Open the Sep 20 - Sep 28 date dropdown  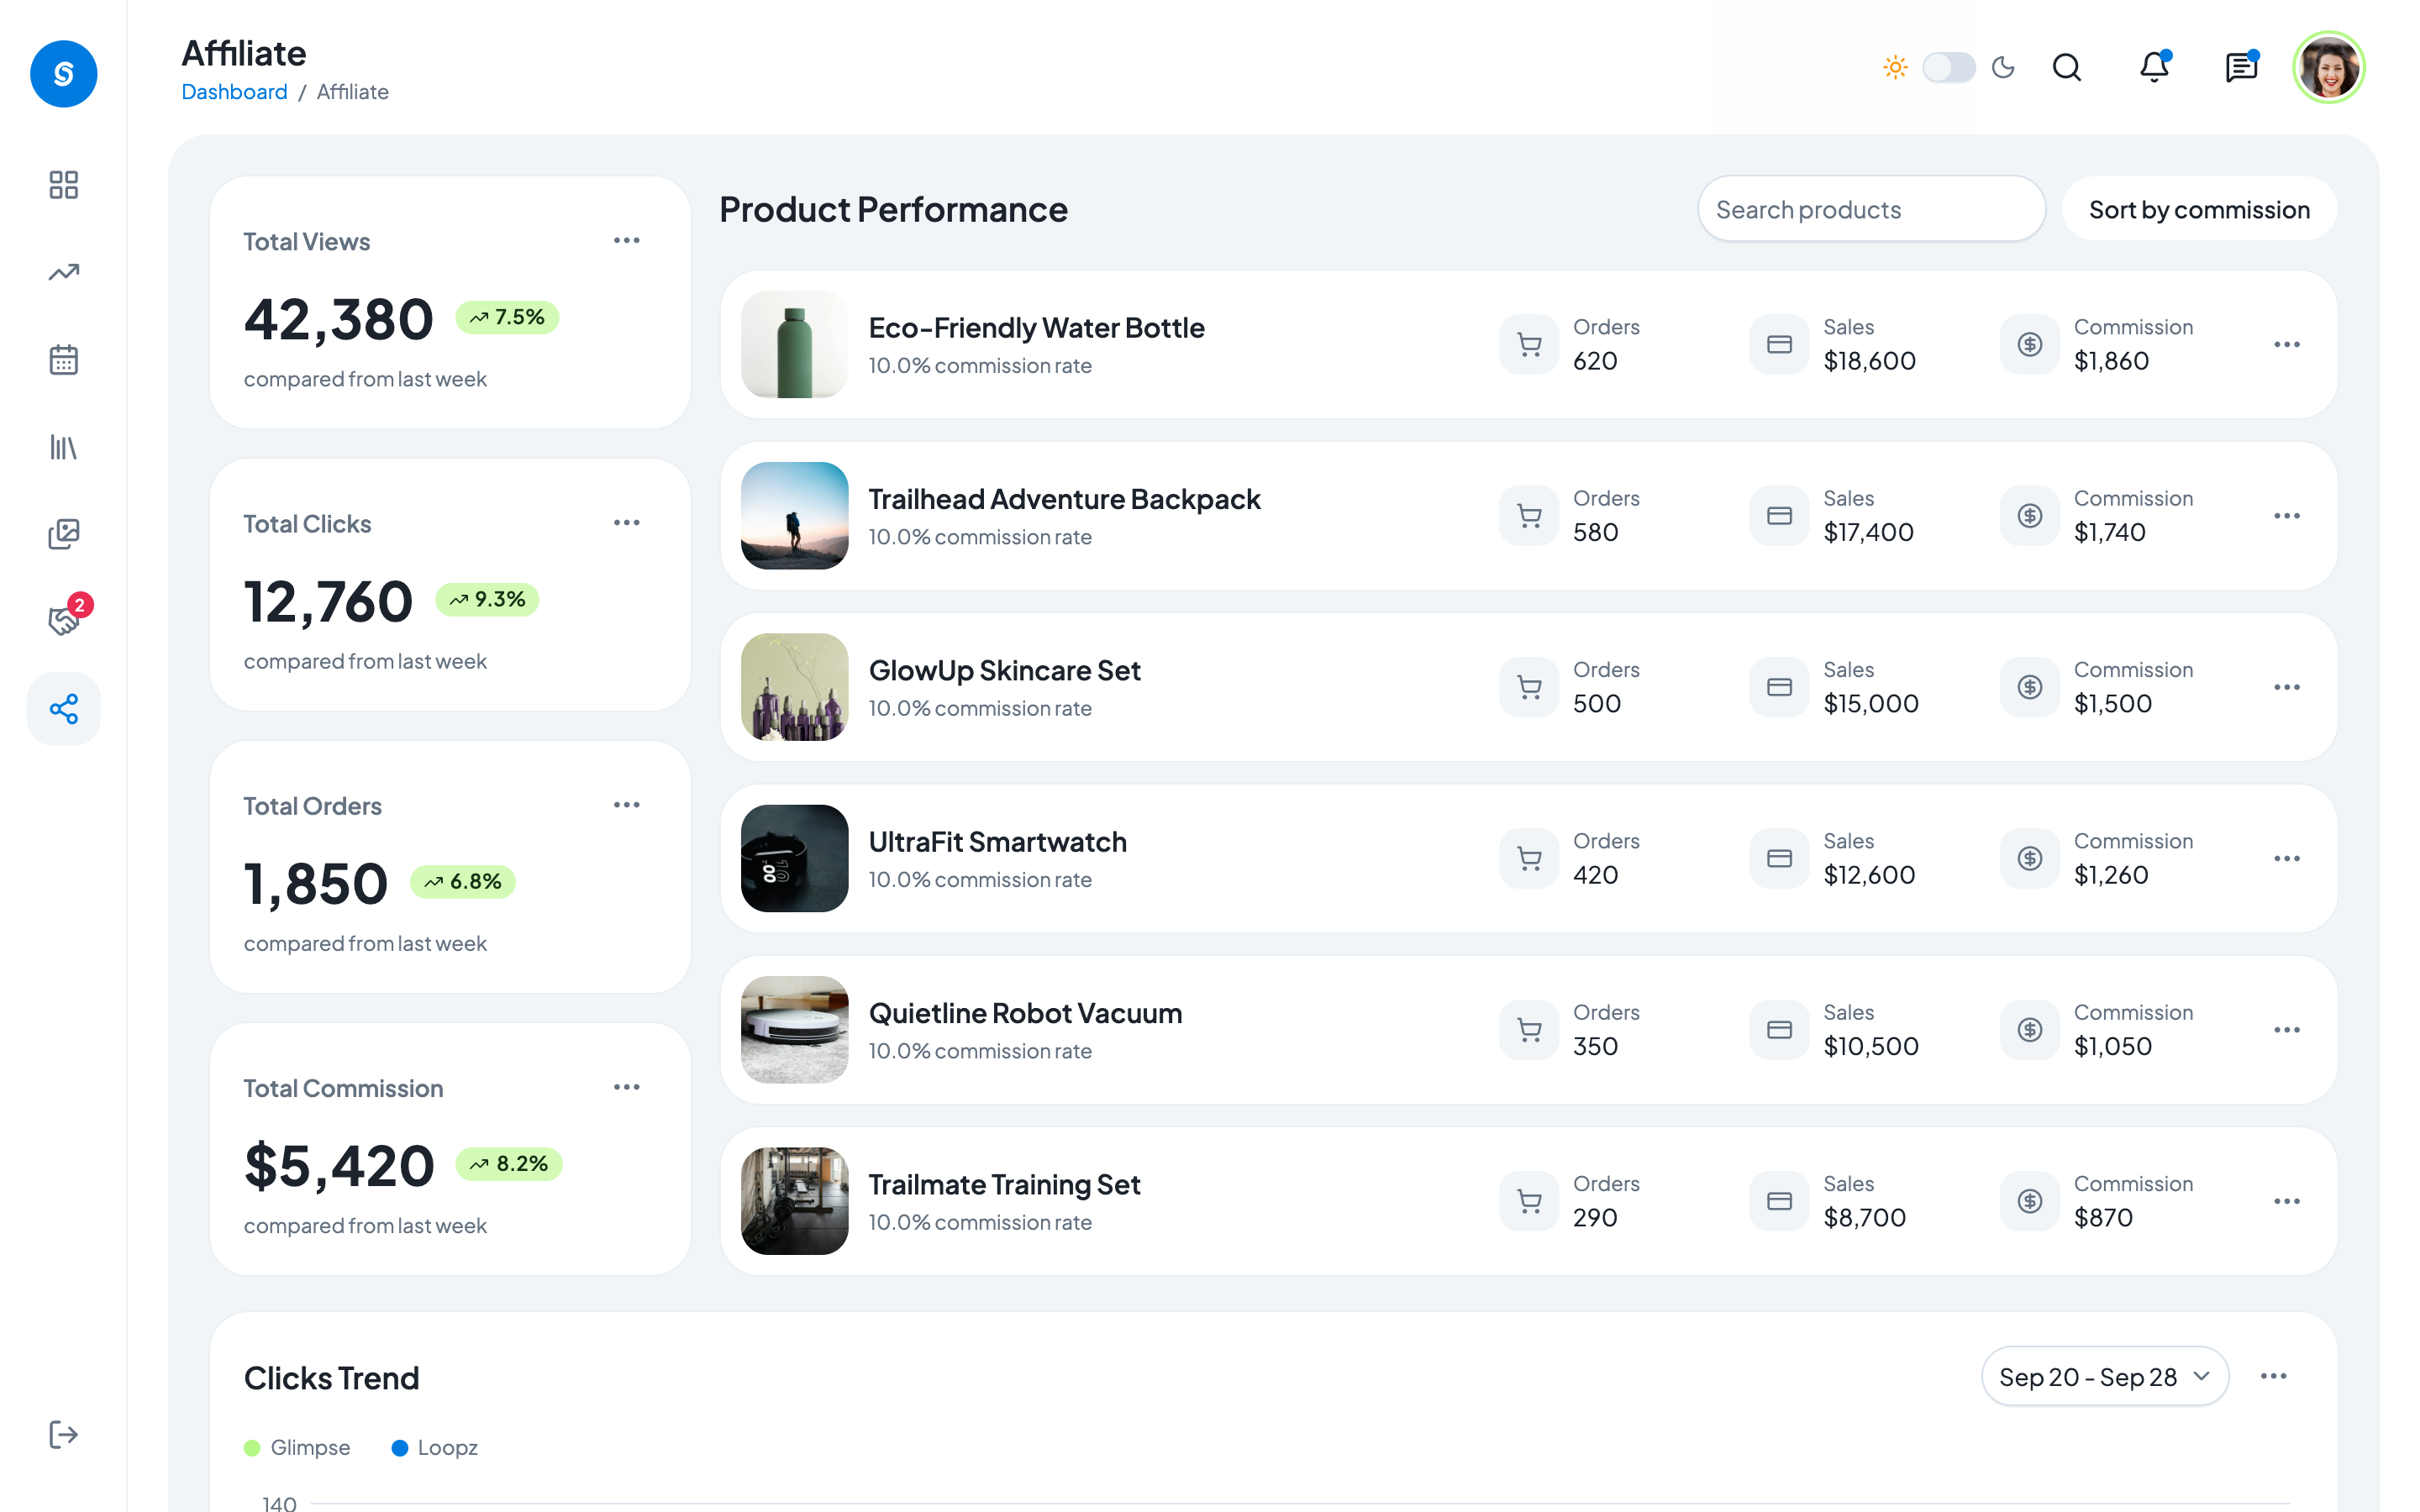2105,1376
